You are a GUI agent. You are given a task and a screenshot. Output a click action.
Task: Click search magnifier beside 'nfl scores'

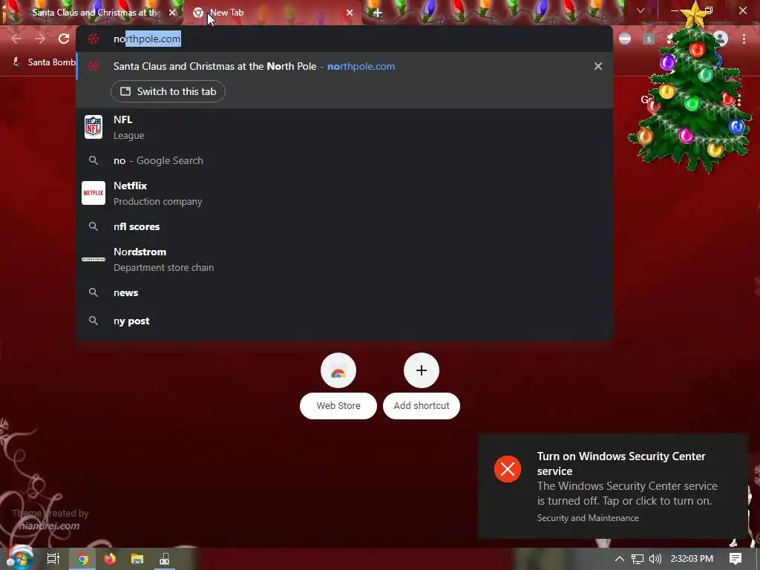94,226
